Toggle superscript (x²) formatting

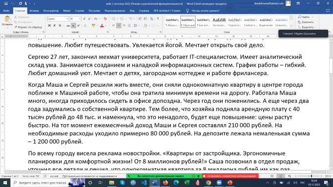click(78, 25)
